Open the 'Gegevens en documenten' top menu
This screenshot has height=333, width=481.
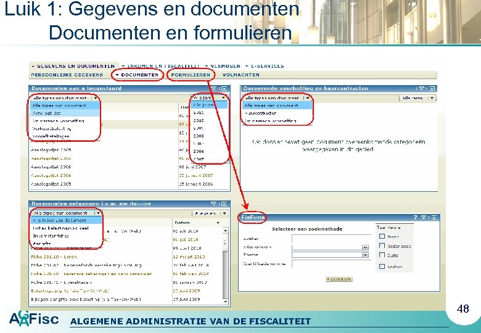tap(73, 66)
